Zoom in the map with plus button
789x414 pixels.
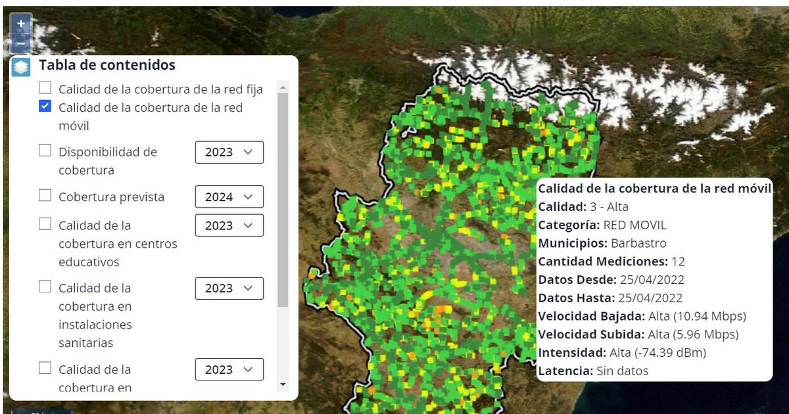tap(21, 23)
